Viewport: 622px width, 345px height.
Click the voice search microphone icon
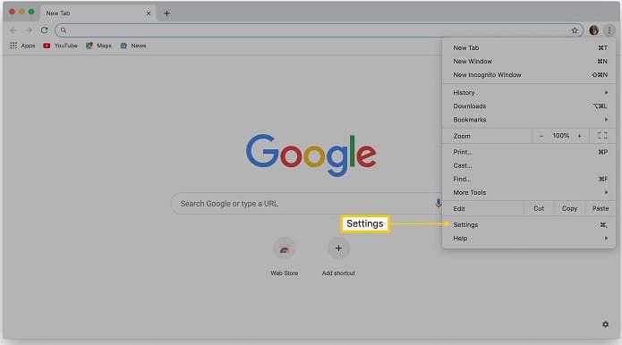(x=438, y=203)
